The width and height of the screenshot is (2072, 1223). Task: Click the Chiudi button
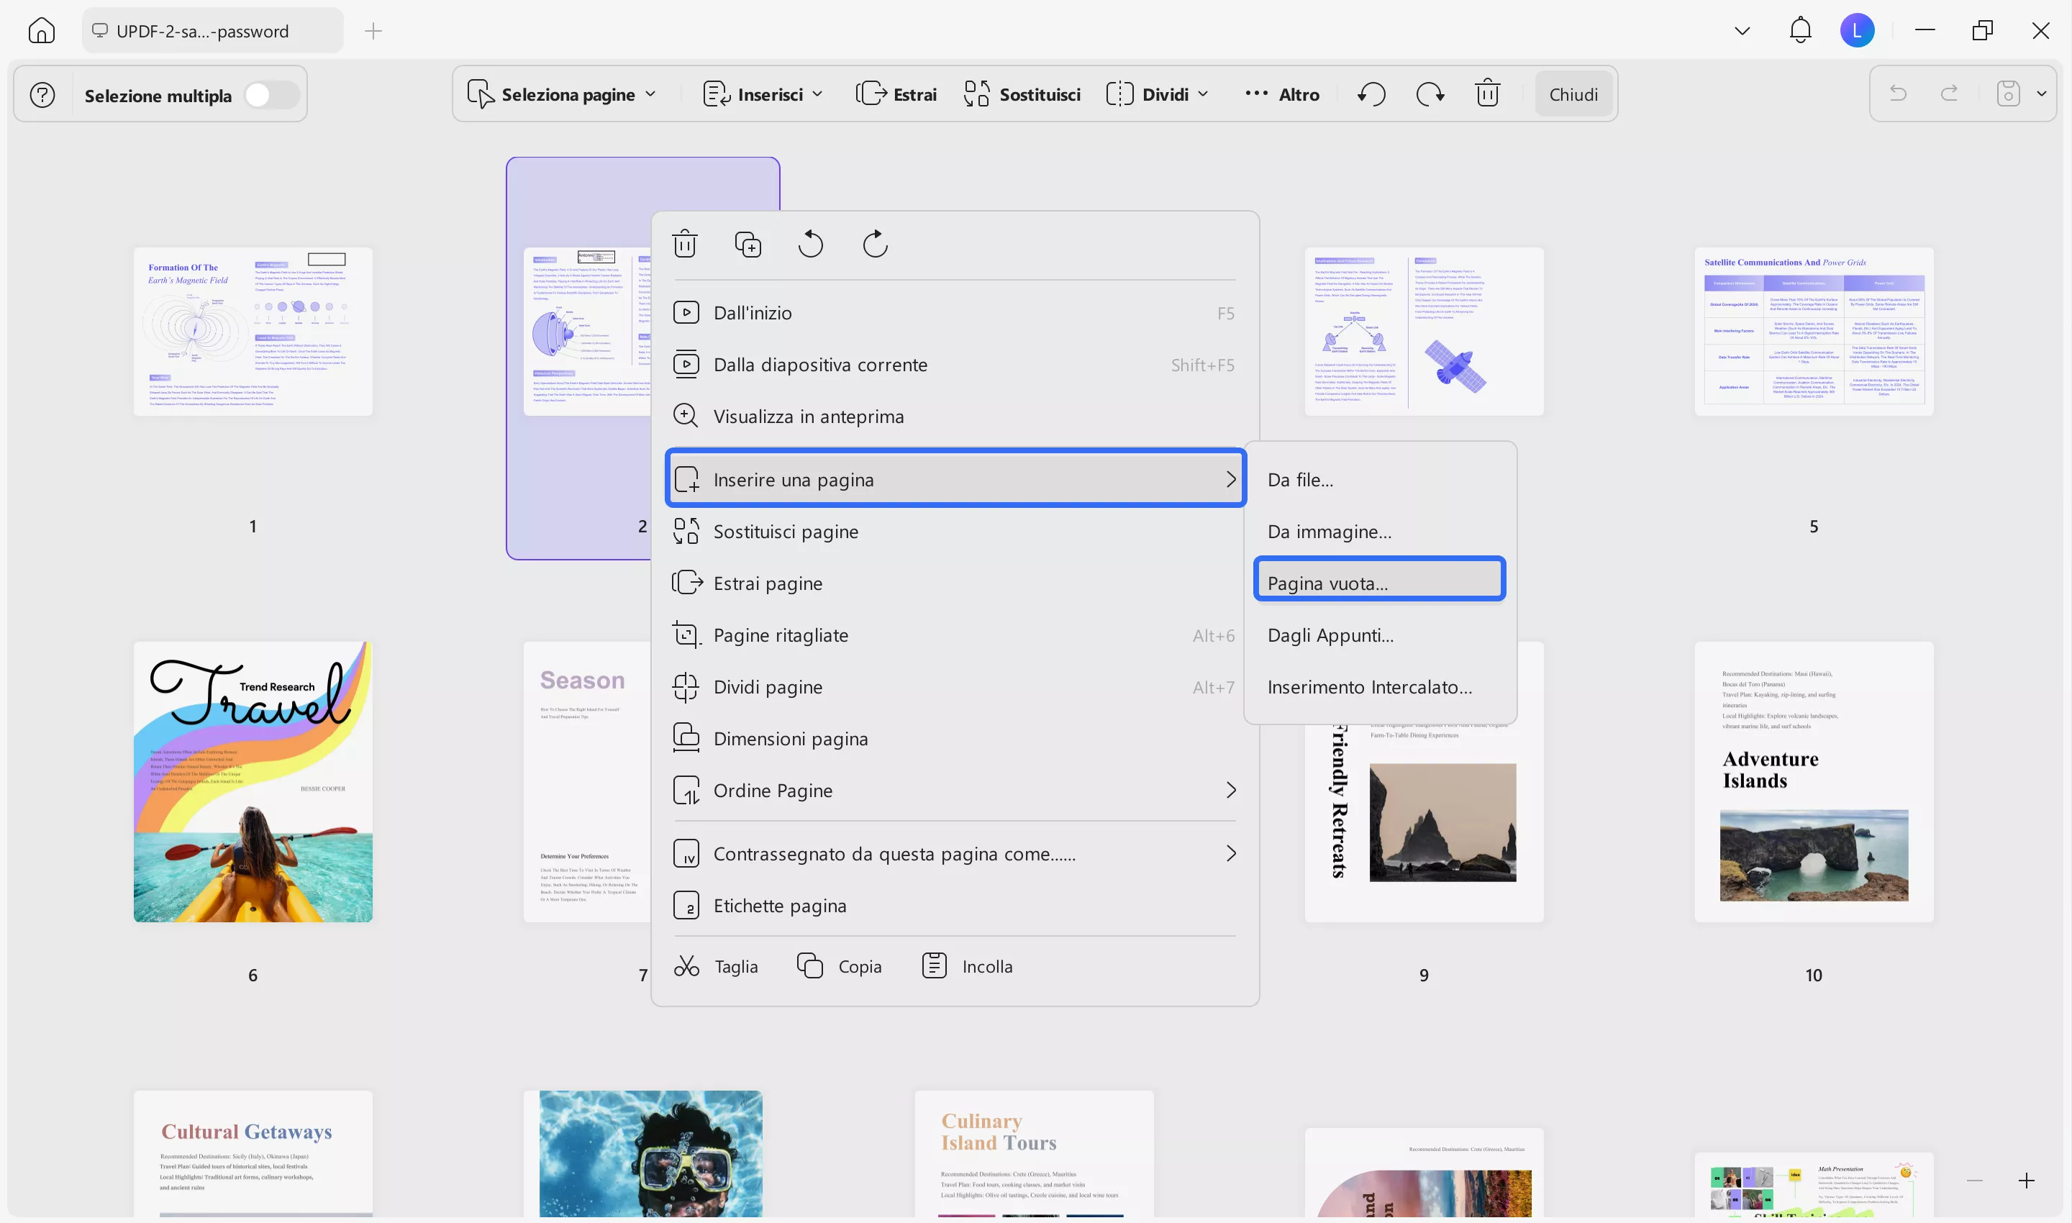coord(1573,95)
